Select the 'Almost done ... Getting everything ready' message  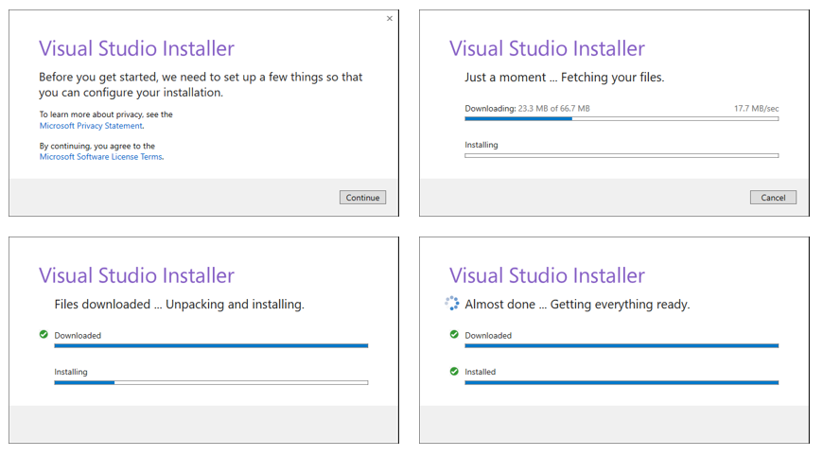pos(577,305)
